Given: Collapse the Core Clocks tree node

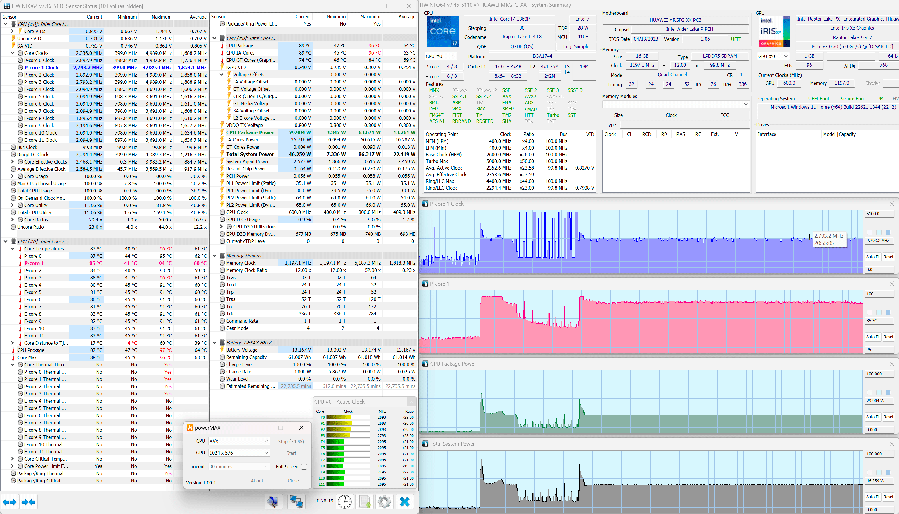Looking at the screenshot, I should point(12,53).
